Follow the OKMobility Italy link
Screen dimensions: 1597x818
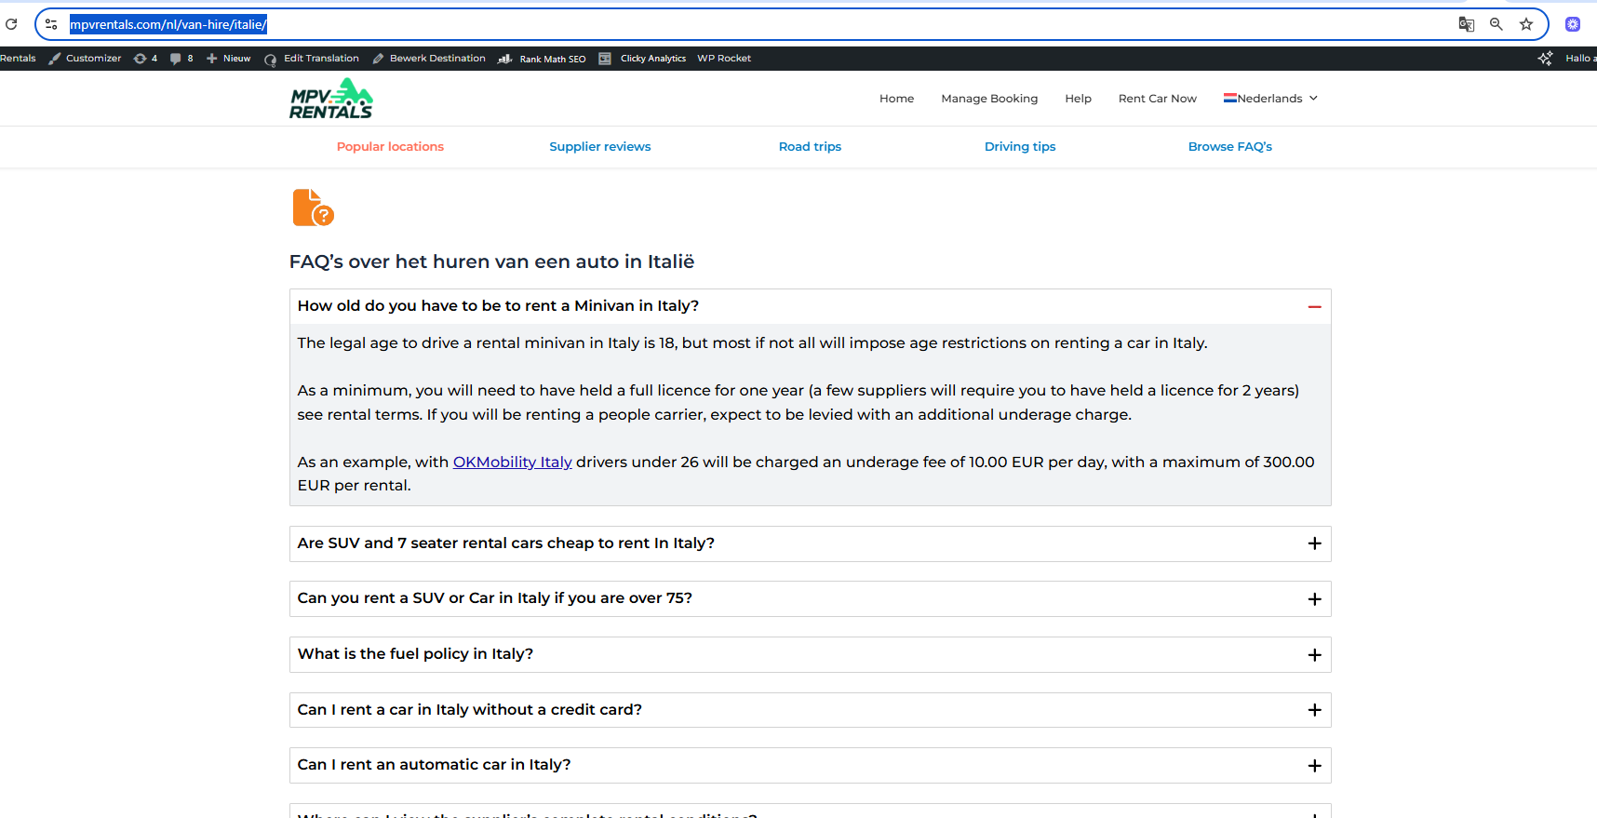tap(512, 463)
